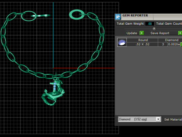Viewport: 182px width, 137px height.
Task: Click the Total Gem Count label
Action: pyautogui.click(x=169, y=24)
